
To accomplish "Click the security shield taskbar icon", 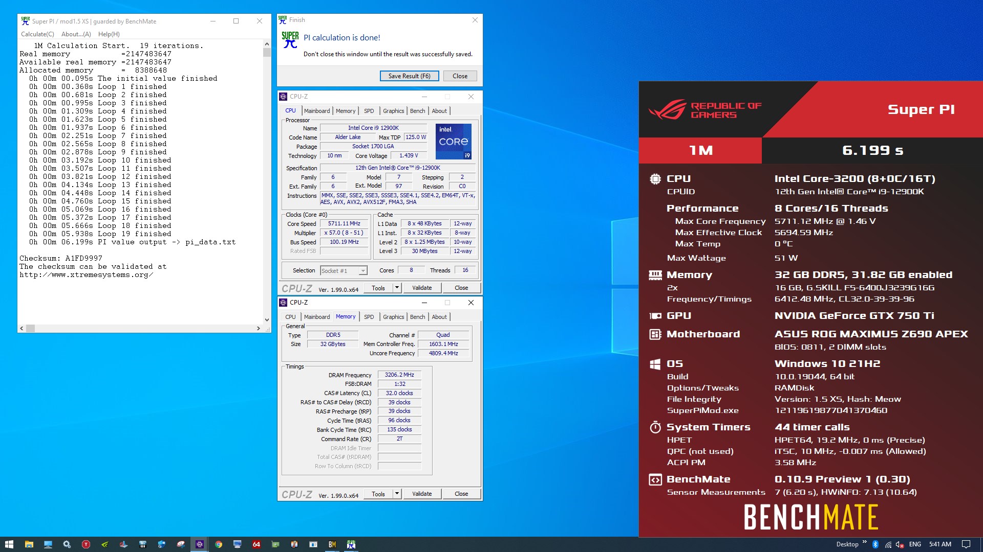I will [162, 544].
